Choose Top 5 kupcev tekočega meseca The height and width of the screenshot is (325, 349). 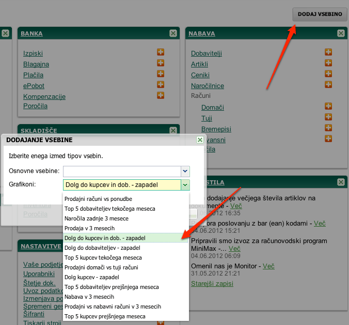tap(126, 258)
